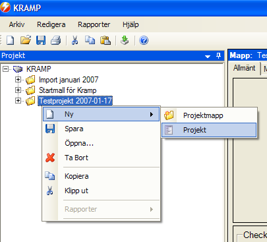
Task: Click the Paste clipboard toolbar icon
Action: coord(105,40)
